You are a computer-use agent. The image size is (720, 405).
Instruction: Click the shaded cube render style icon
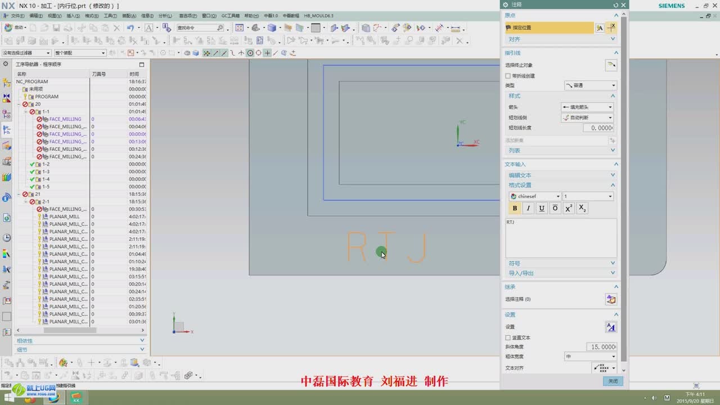(272, 28)
